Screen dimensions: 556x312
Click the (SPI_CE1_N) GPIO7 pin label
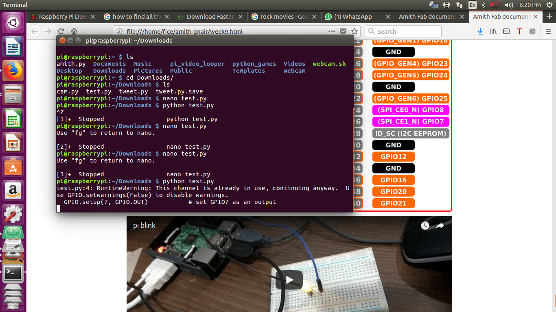410,121
